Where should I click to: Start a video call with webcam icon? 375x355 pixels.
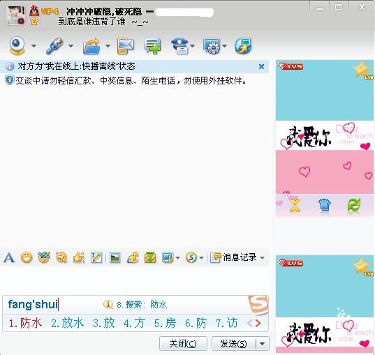pyautogui.click(x=17, y=45)
